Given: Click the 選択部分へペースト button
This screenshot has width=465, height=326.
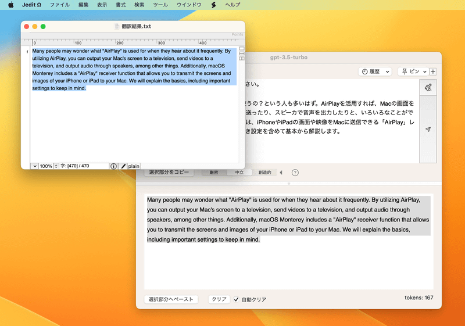Looking at the screenshot, I should 171,299.
